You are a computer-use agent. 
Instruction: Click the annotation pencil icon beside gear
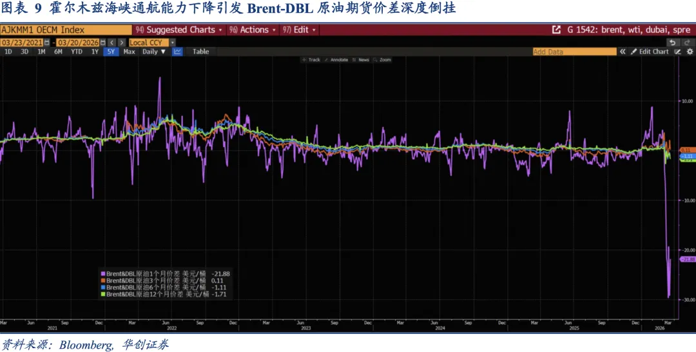pos(677,52)
